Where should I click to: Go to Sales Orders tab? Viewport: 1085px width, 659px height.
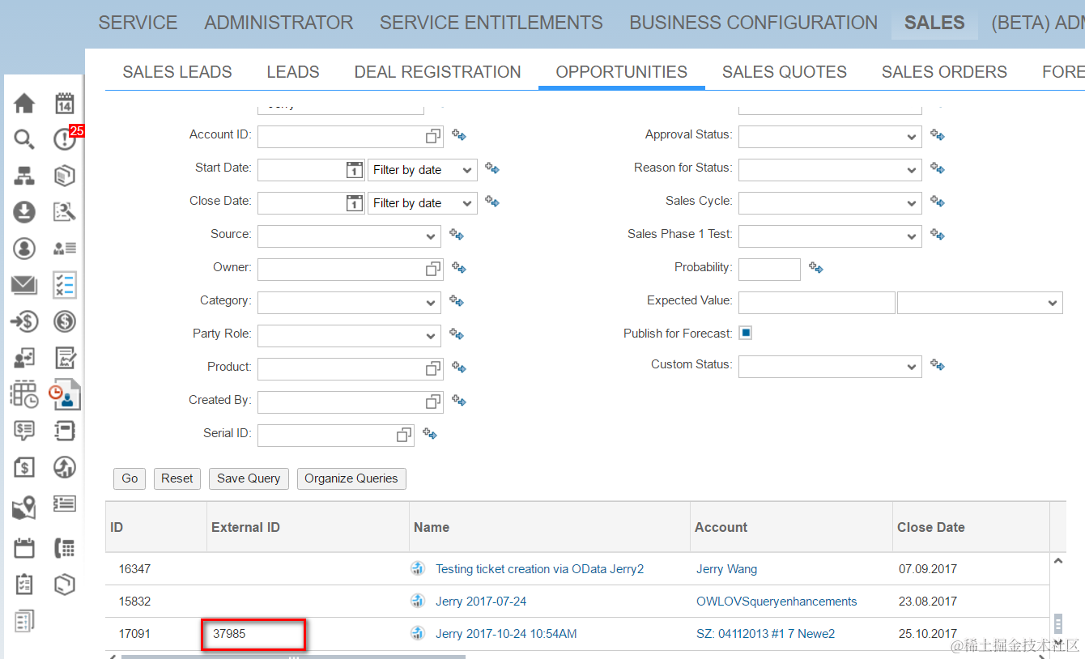944,72
